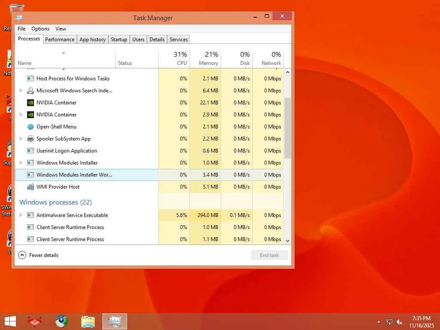Click the first NVIDIA Container icon with 22.1 MB

click(31, 103)
